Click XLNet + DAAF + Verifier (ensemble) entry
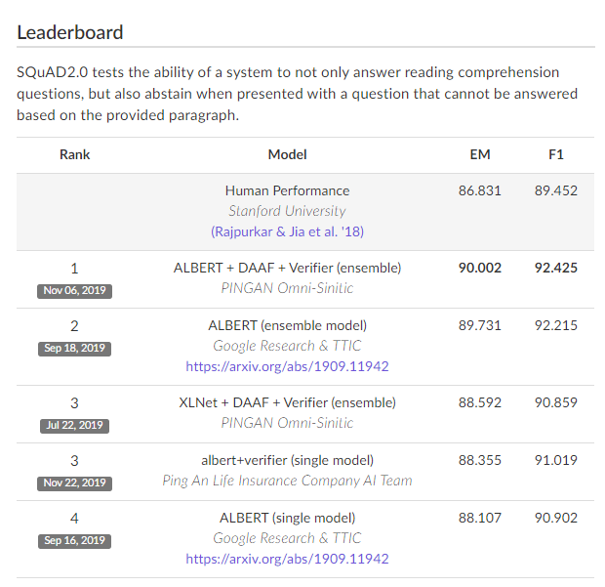The height and width of the screenshot is (587, 605). point(288,402)
